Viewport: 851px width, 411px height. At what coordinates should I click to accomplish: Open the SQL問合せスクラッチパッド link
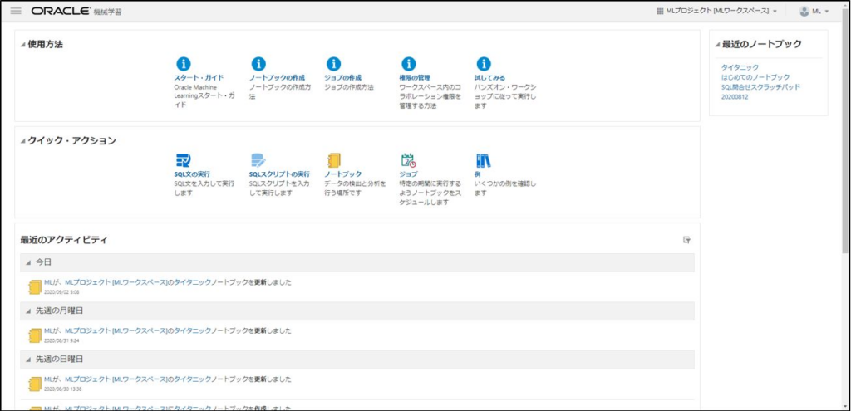click(760, 86)
